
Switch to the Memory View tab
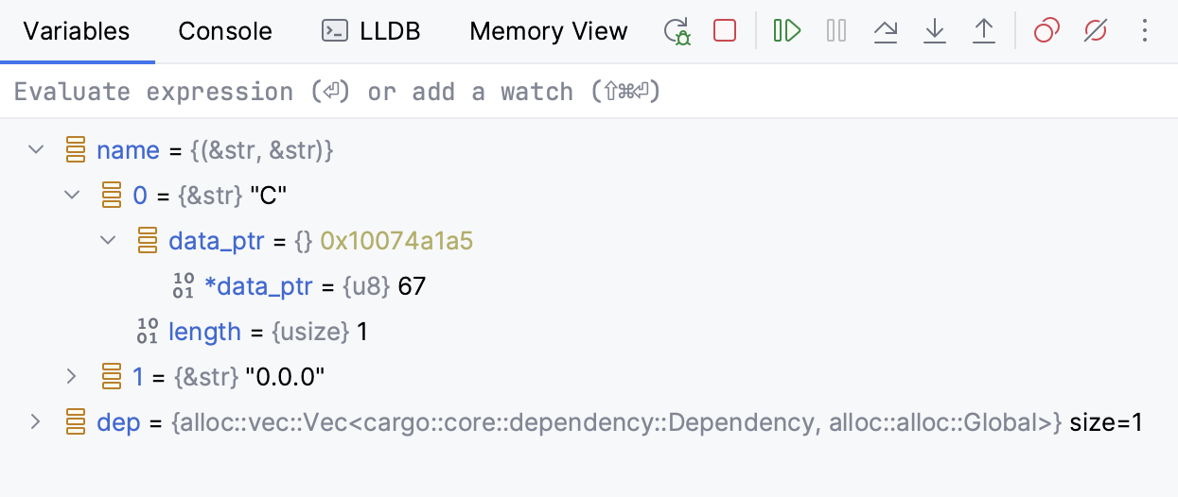point(548,31)
